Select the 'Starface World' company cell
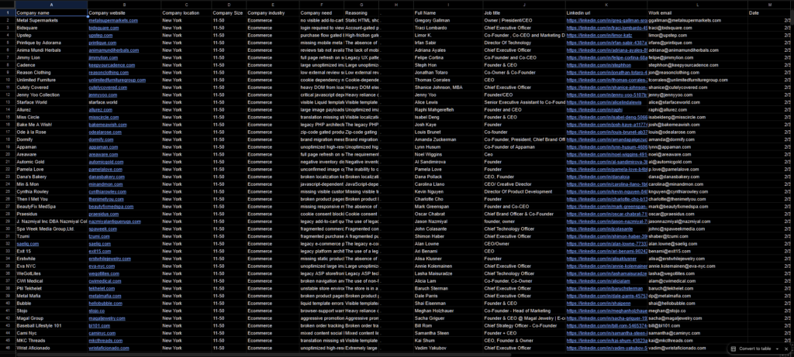The image size is (794, 357). pos(51,102)
